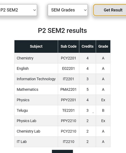This screenshot has width=126, height=153.
Task: Click the chevron arrow in P2 SEM2 box
Action: tap(34, 10)
